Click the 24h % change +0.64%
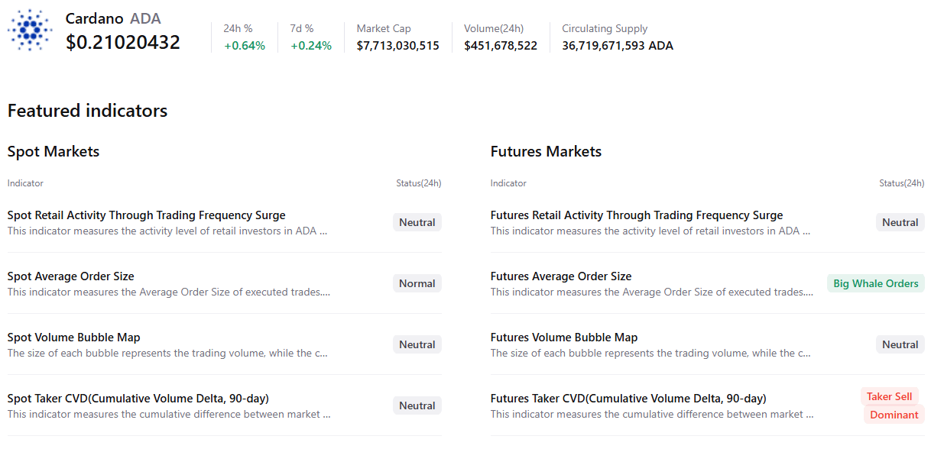Image resolution: width=944 pixels, height=449 pixels. [245, 45]
